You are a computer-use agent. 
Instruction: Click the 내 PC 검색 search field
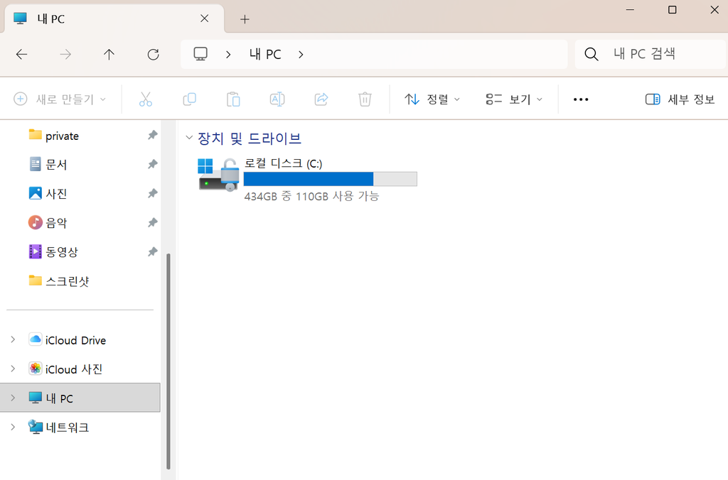[x=650, y=54]
